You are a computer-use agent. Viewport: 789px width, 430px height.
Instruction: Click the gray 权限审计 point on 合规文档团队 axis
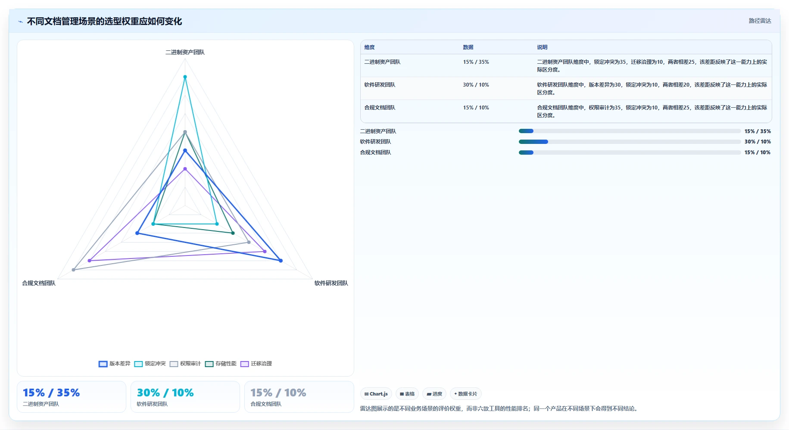tap(74, 270)
